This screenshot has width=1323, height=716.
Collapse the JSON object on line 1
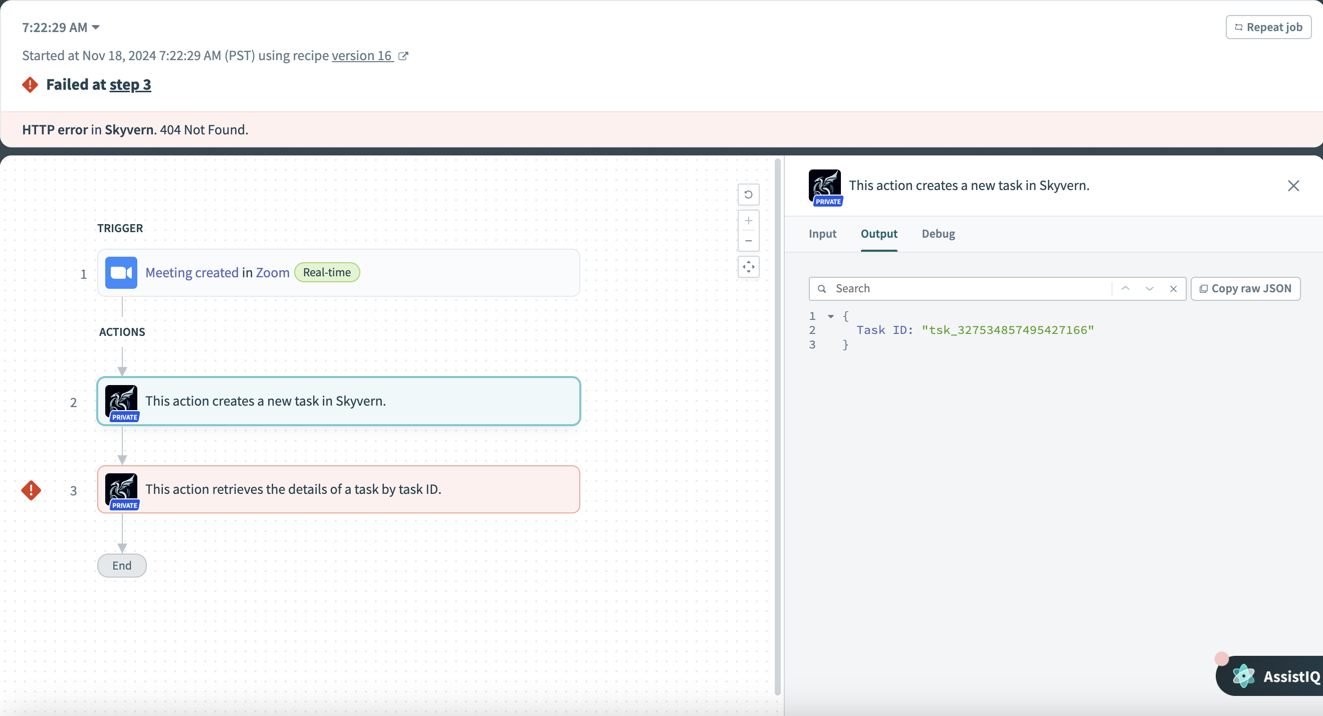(830, 316)
